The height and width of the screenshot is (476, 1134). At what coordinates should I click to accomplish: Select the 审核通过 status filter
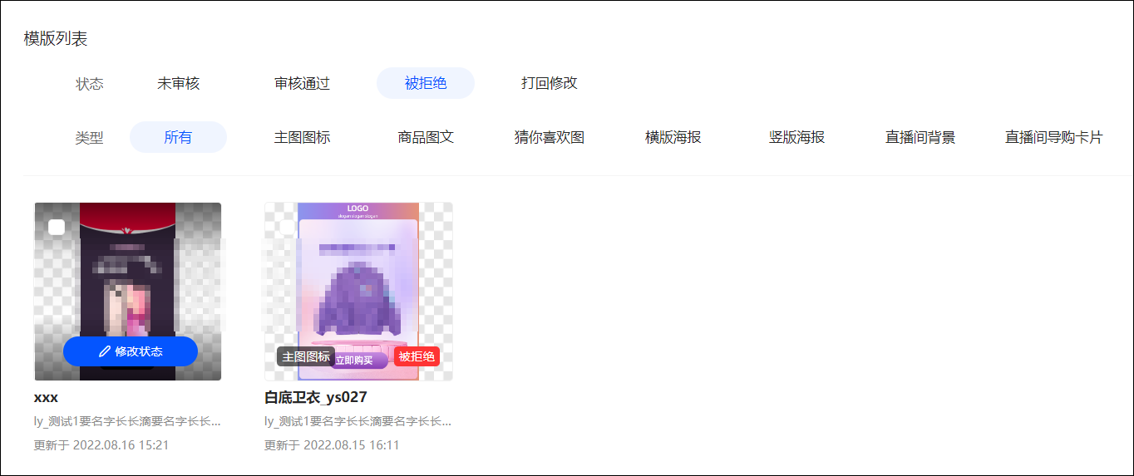click(x=303, y=83)
